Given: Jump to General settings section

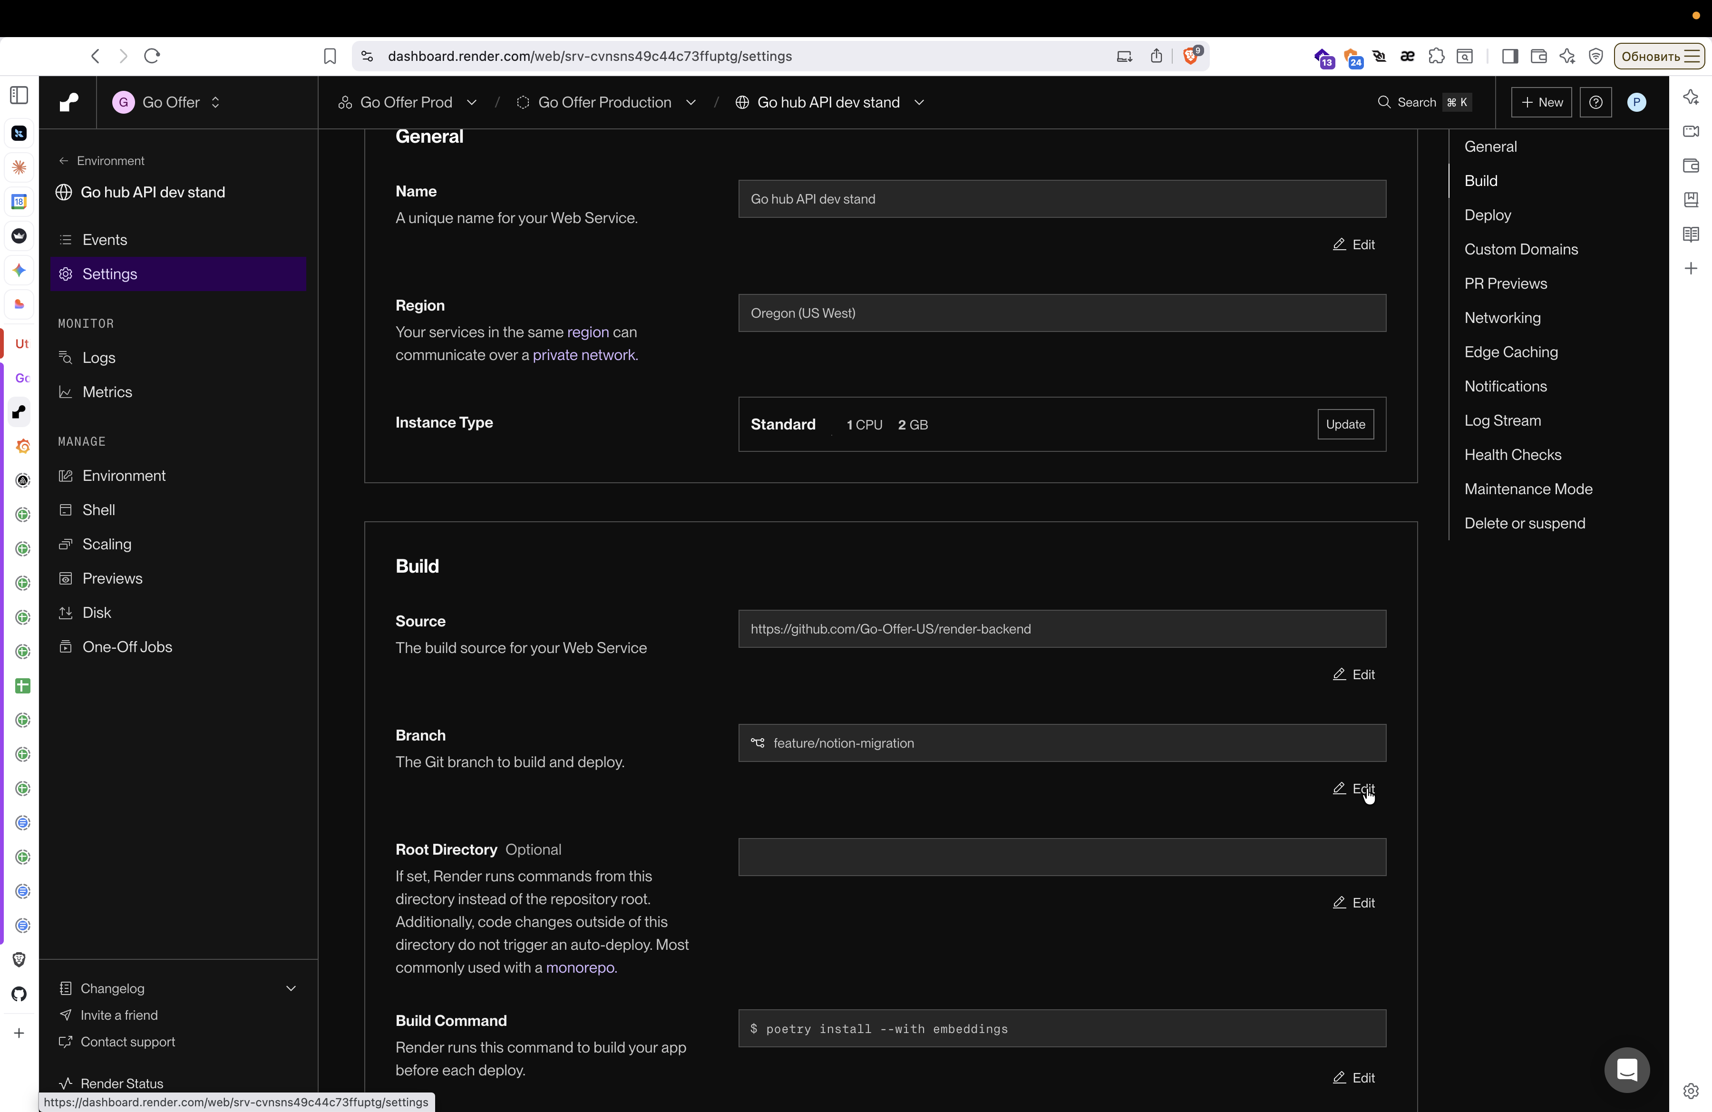Looking at the screenshot, I should (1490, 146).
